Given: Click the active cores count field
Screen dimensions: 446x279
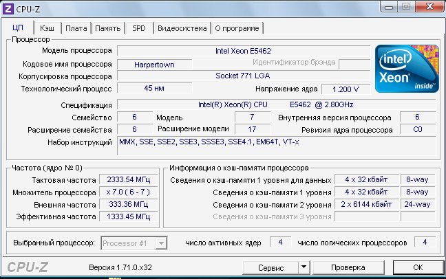Looking at the screenshot, I should tap(280, 242).
